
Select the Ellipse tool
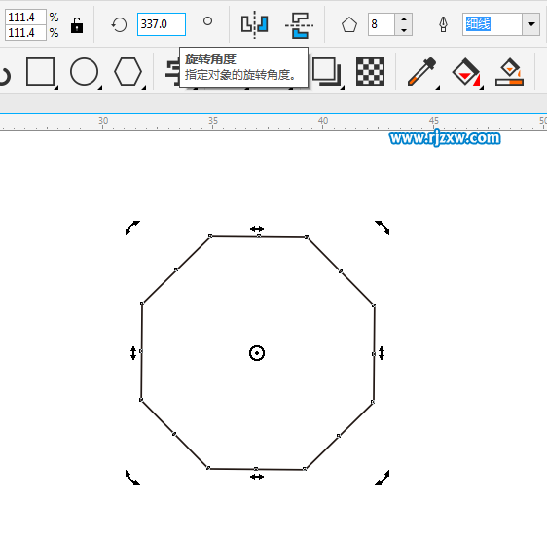click(84, 72)
